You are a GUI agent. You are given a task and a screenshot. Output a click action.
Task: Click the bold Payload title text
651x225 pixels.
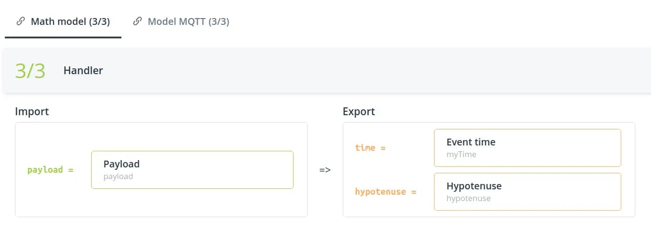point(121,164)
